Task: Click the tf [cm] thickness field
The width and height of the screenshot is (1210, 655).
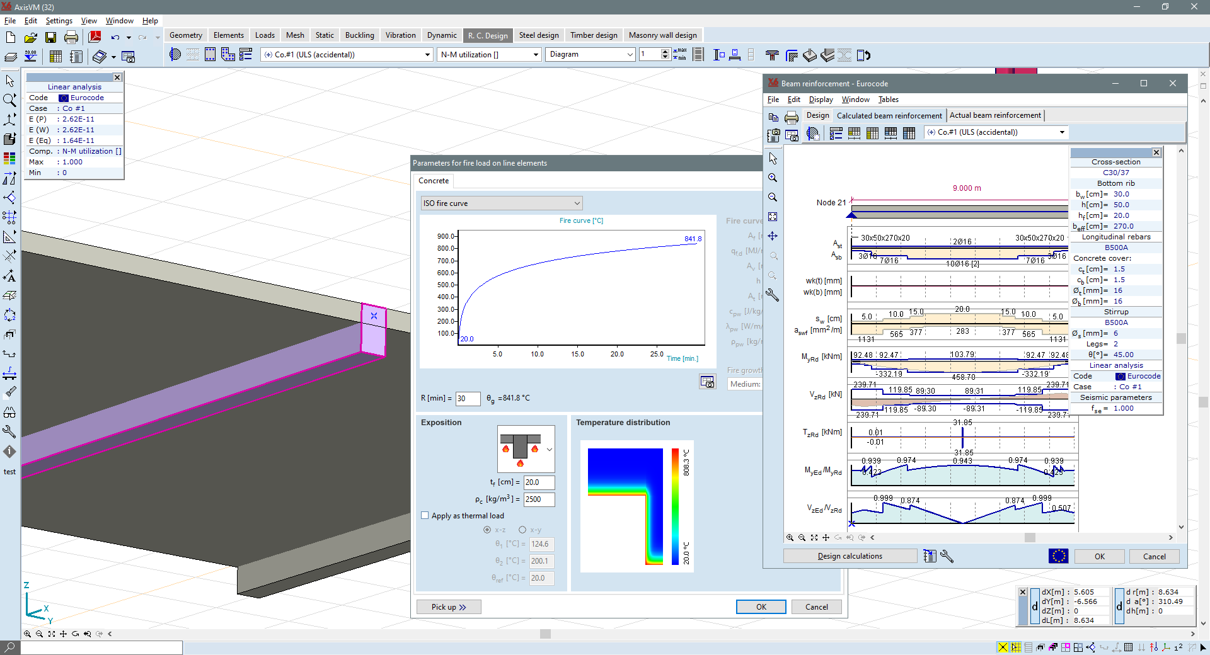Action: (539, 482)
